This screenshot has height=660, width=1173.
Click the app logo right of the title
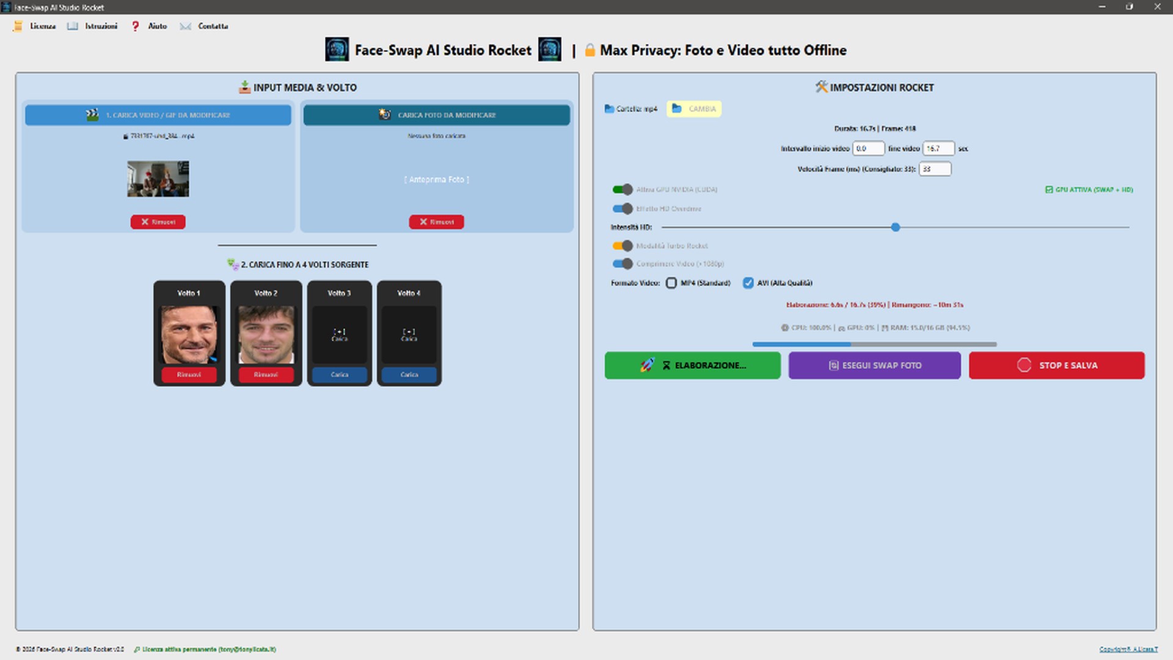(x=549, y=50)
